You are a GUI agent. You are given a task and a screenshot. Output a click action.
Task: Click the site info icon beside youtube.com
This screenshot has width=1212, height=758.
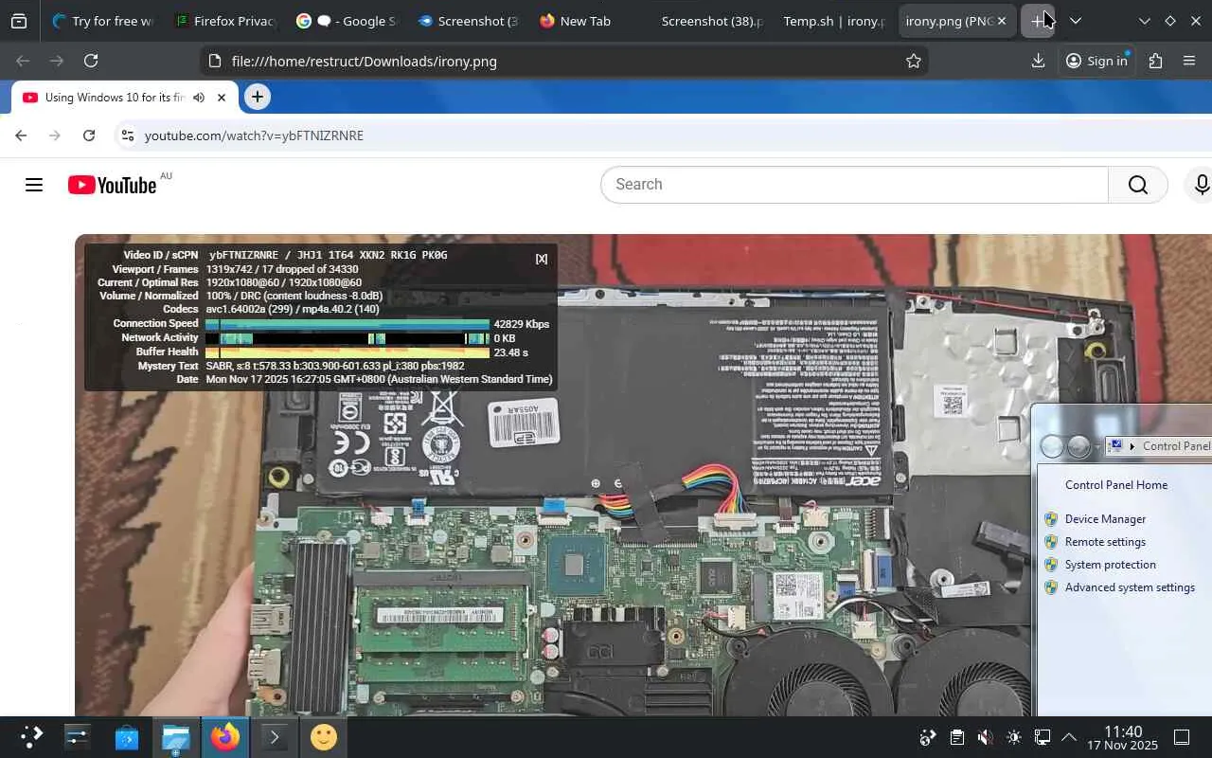(x=128, y=135)
